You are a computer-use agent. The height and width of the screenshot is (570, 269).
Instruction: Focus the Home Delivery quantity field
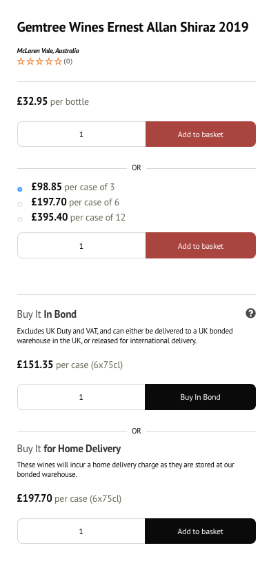(81, 531)
